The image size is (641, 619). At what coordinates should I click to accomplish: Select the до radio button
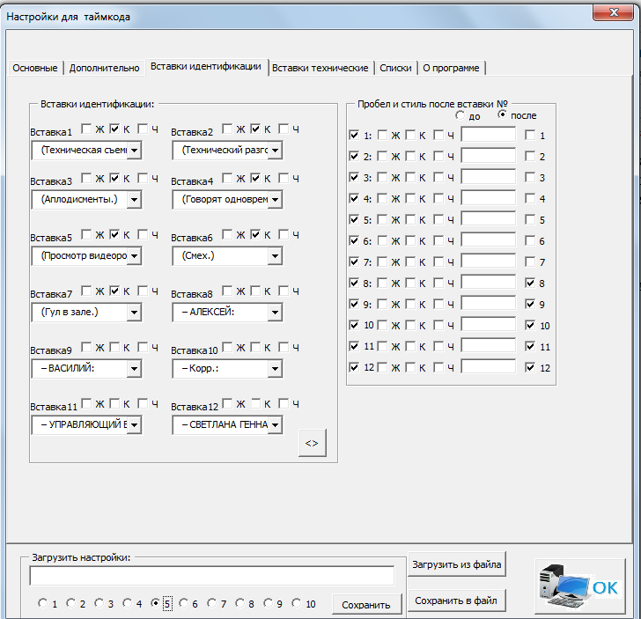point(460,115)
